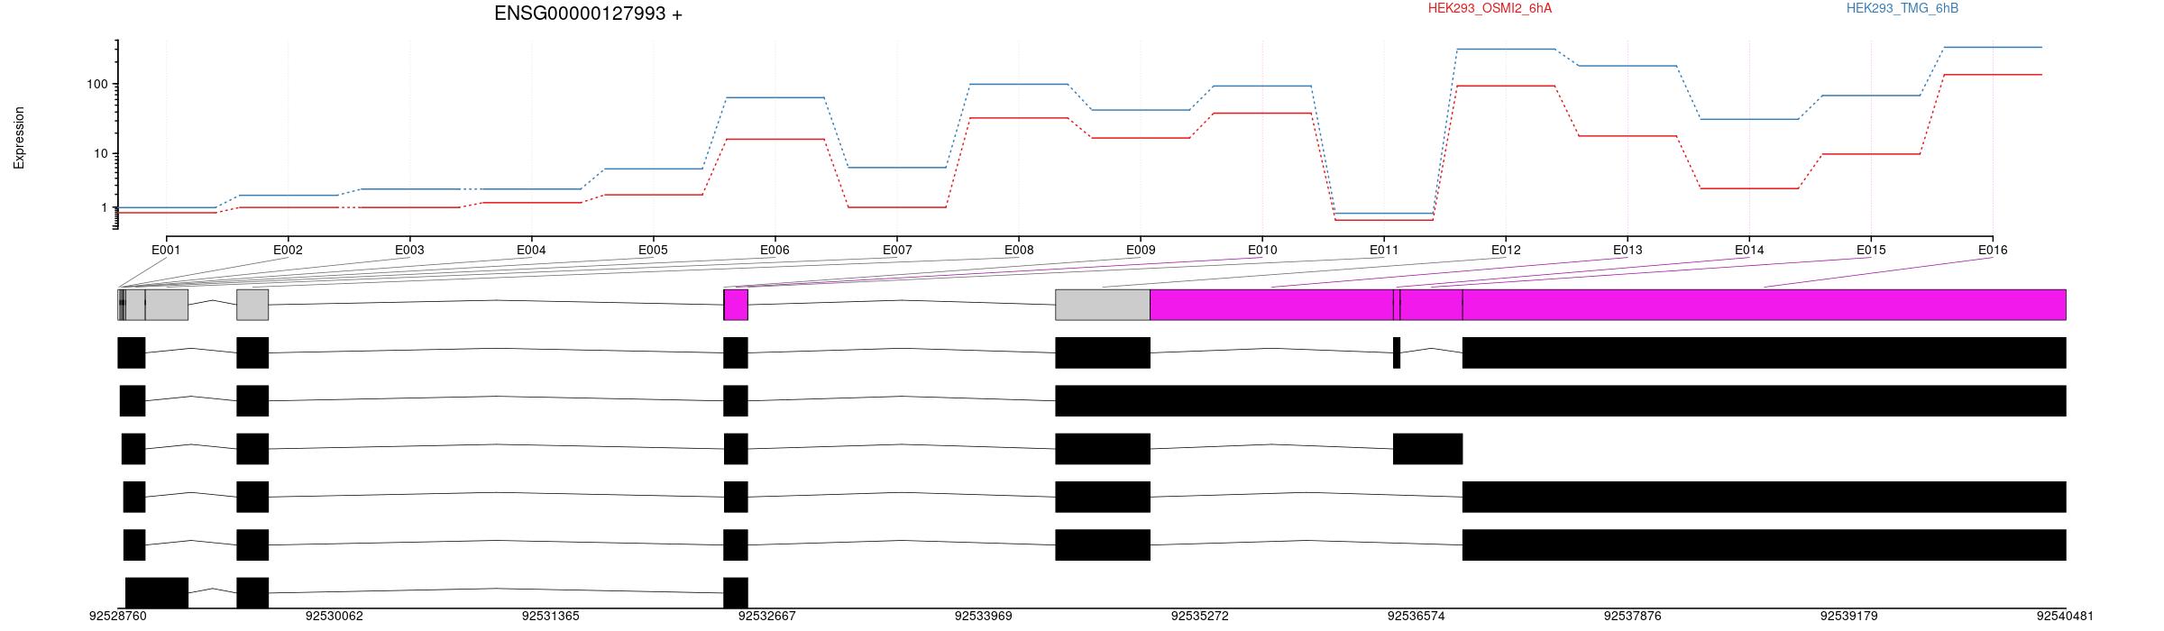Click genomic coordinate 92530062

coord(335,617)
